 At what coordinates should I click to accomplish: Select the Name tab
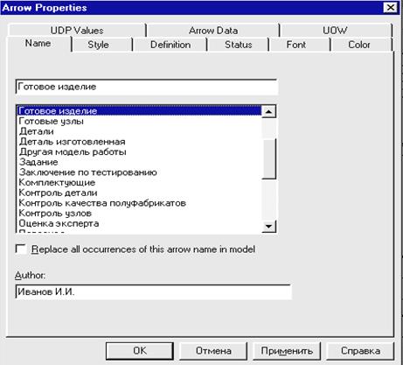pos(38,44)
